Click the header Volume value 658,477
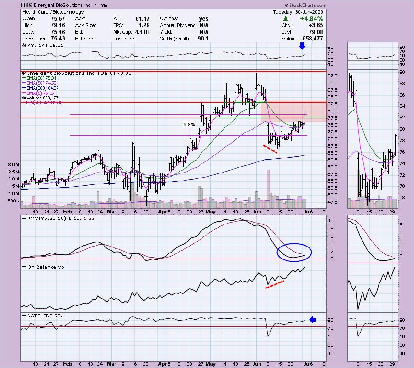414x368 pixels. [x=313, y=39]
